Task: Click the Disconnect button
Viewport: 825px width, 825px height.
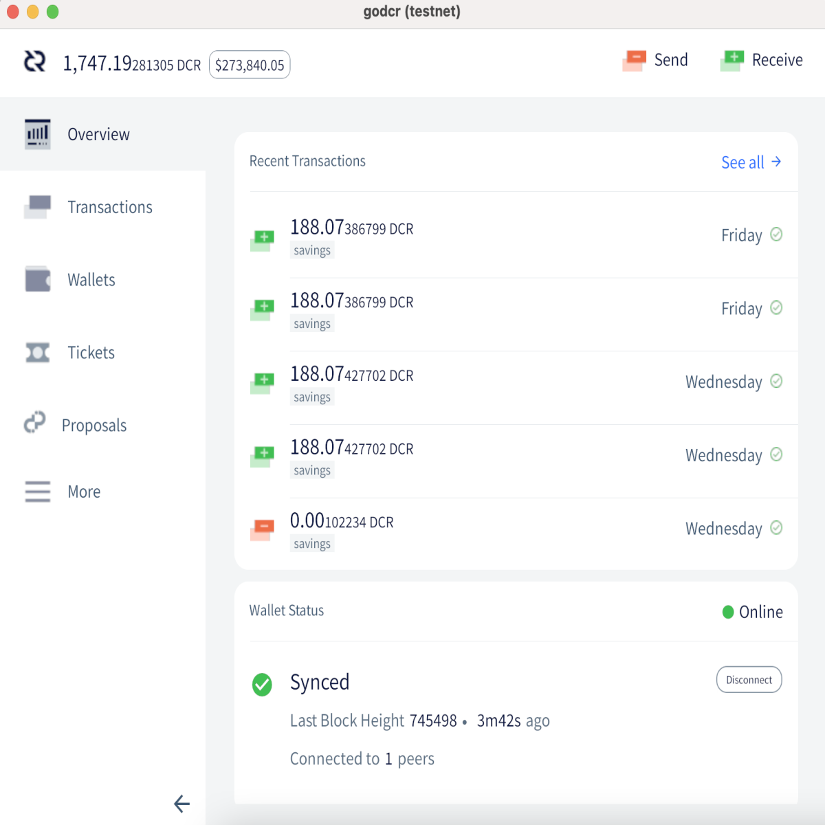Action: 749,679
